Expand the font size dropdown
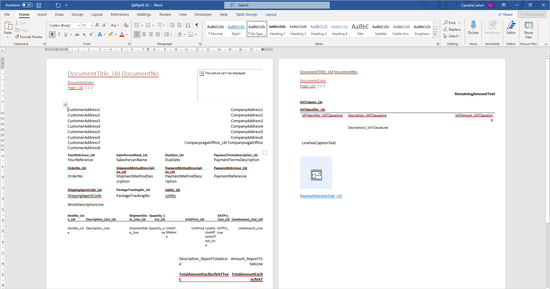The width and height of the screenshot is (550, 289). (92, 26)
